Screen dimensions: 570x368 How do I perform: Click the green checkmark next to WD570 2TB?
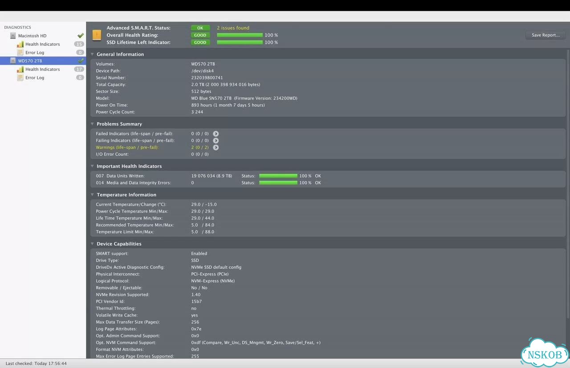[x=81, y=61]
